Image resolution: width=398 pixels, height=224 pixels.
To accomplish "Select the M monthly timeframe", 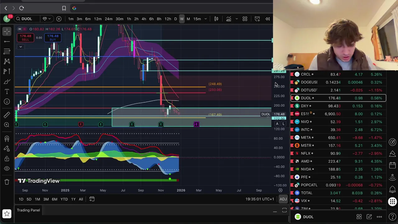I will [188, 19].
